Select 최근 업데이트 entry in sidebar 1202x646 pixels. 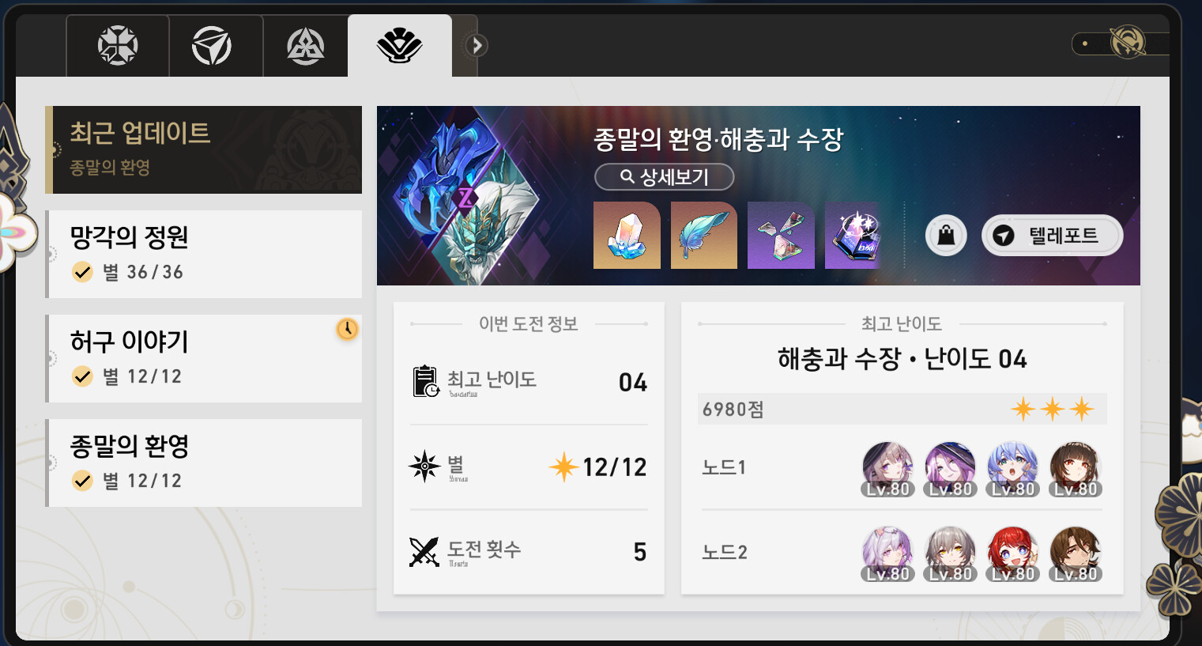click(x=204, y=149)
